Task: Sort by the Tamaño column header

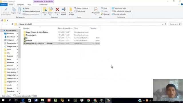Action: coord(93,28)
